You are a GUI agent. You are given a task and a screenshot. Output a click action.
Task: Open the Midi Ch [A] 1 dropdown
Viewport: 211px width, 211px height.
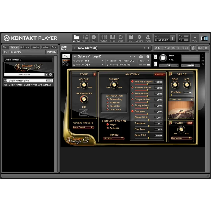point(89,65)
